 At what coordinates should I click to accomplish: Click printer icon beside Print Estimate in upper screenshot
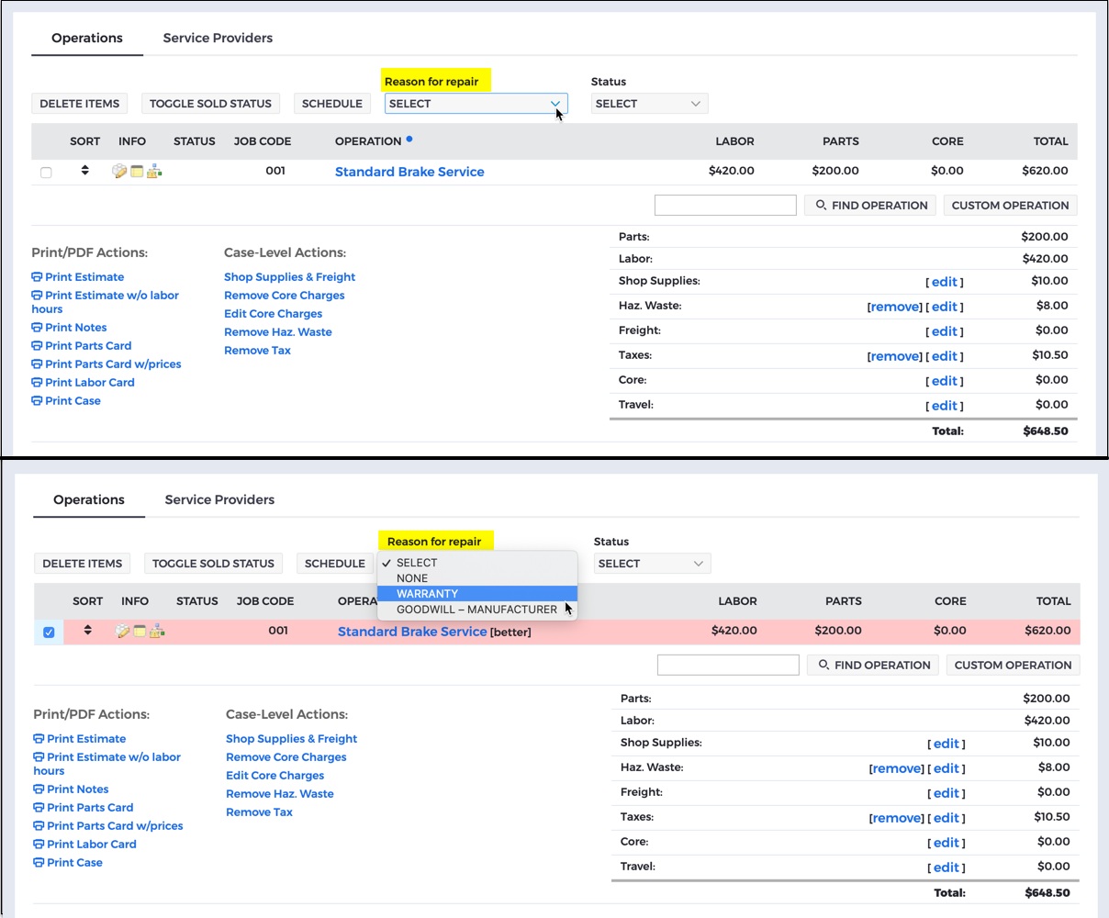pos(37,277)
